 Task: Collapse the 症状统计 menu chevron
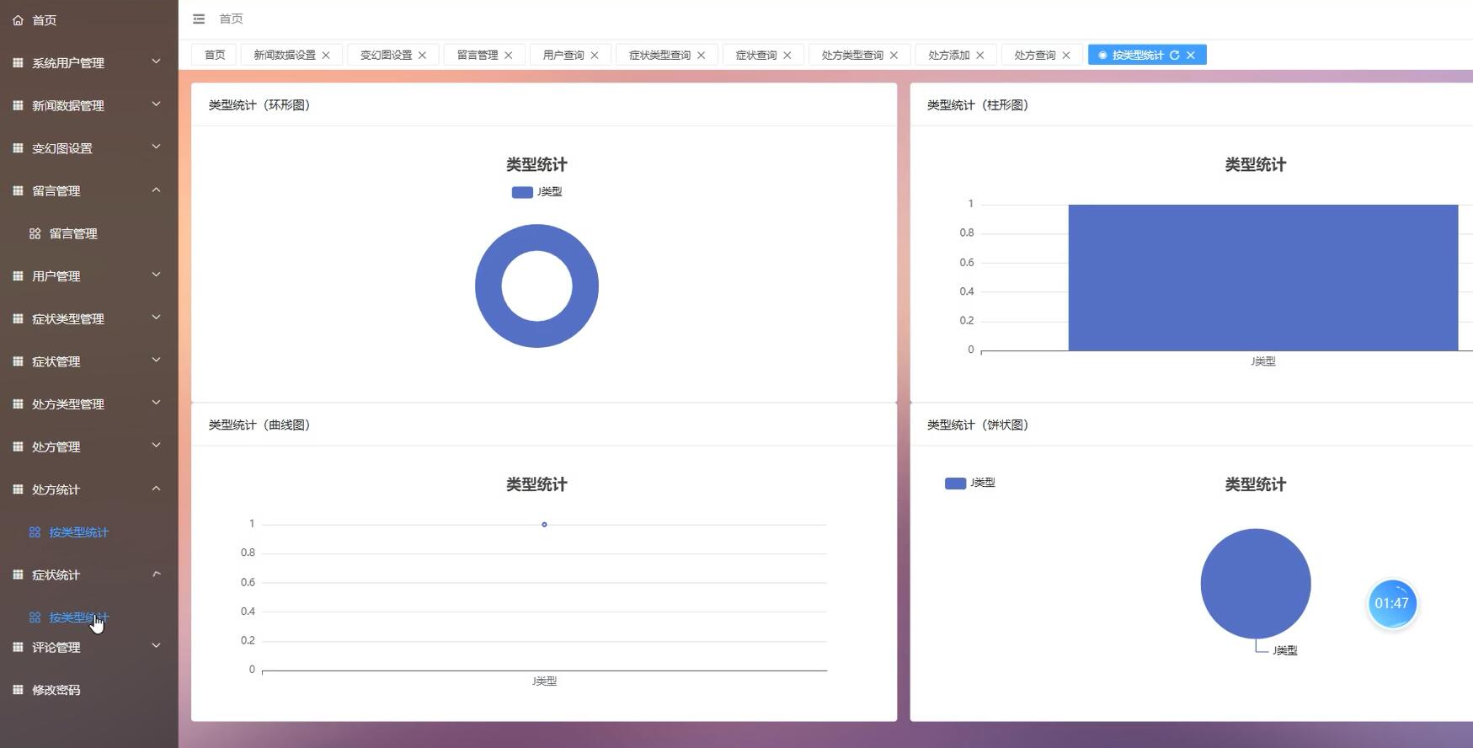pos(156,574)
